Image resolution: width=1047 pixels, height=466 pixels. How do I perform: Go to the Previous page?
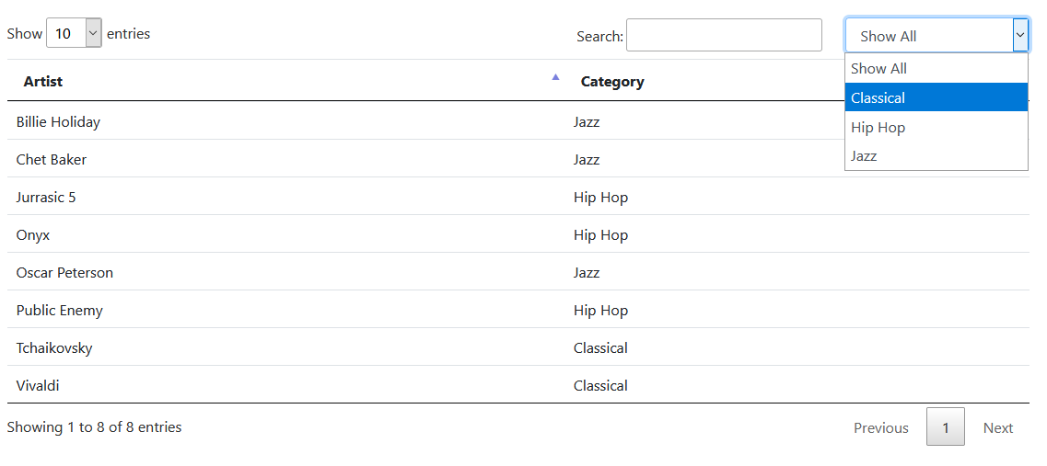tap(880, 428)
